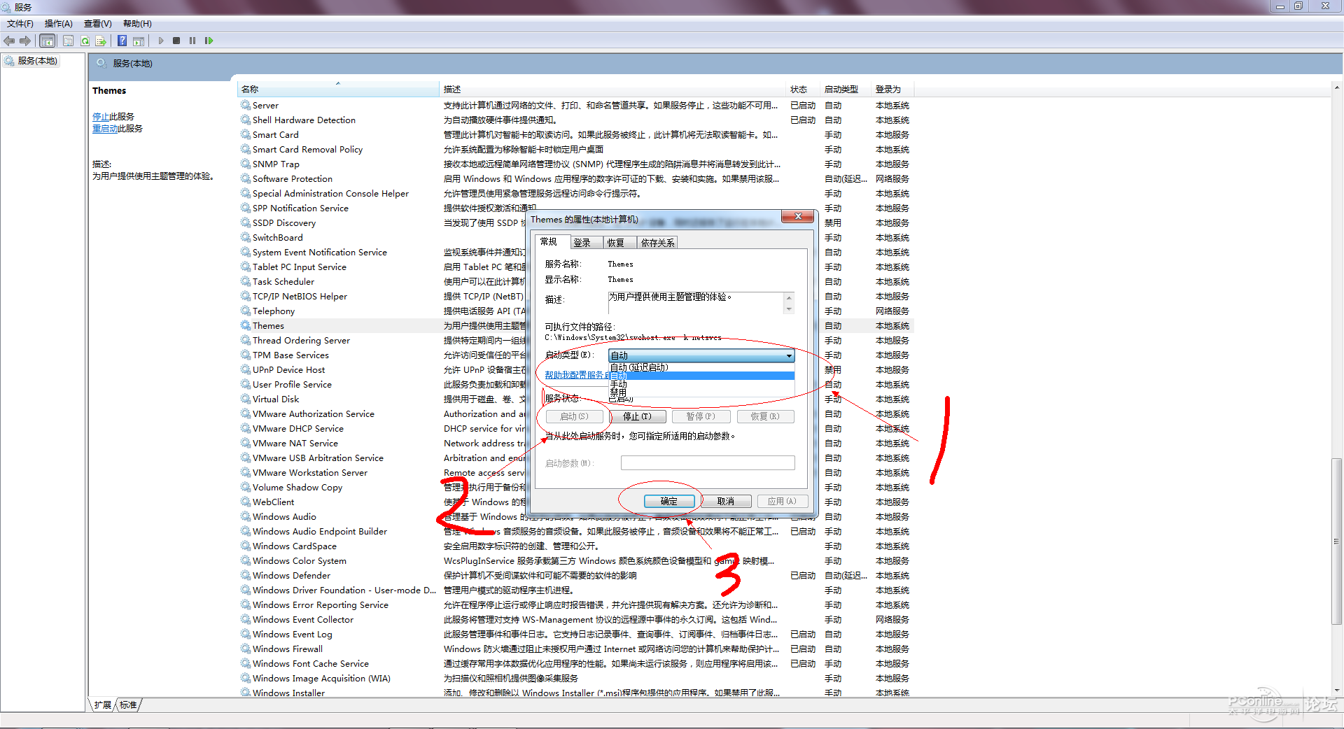The width and height of the screenshot is (1344, 729).
Task: Switch to the 扩展 view tab at bottom
Action: 103,705
